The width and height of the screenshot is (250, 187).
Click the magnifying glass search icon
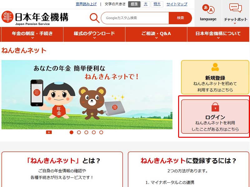coord(95,18)
